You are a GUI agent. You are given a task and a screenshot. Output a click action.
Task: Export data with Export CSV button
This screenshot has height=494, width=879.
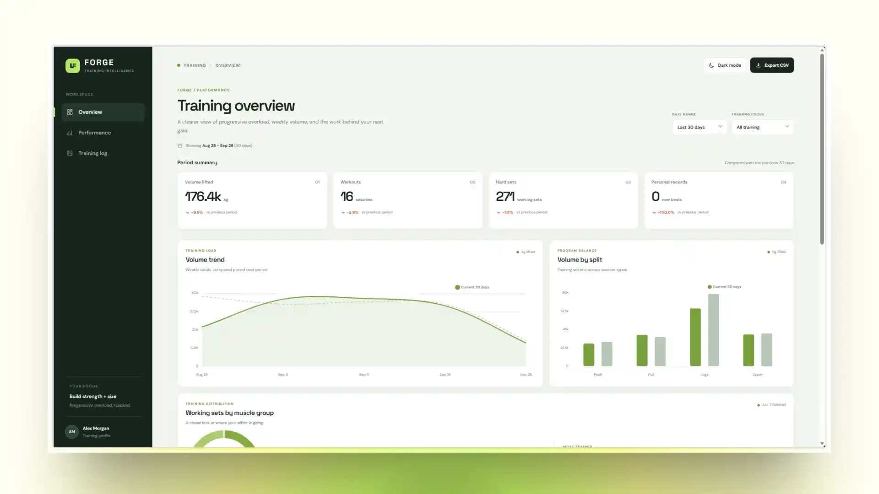(772, 65)
